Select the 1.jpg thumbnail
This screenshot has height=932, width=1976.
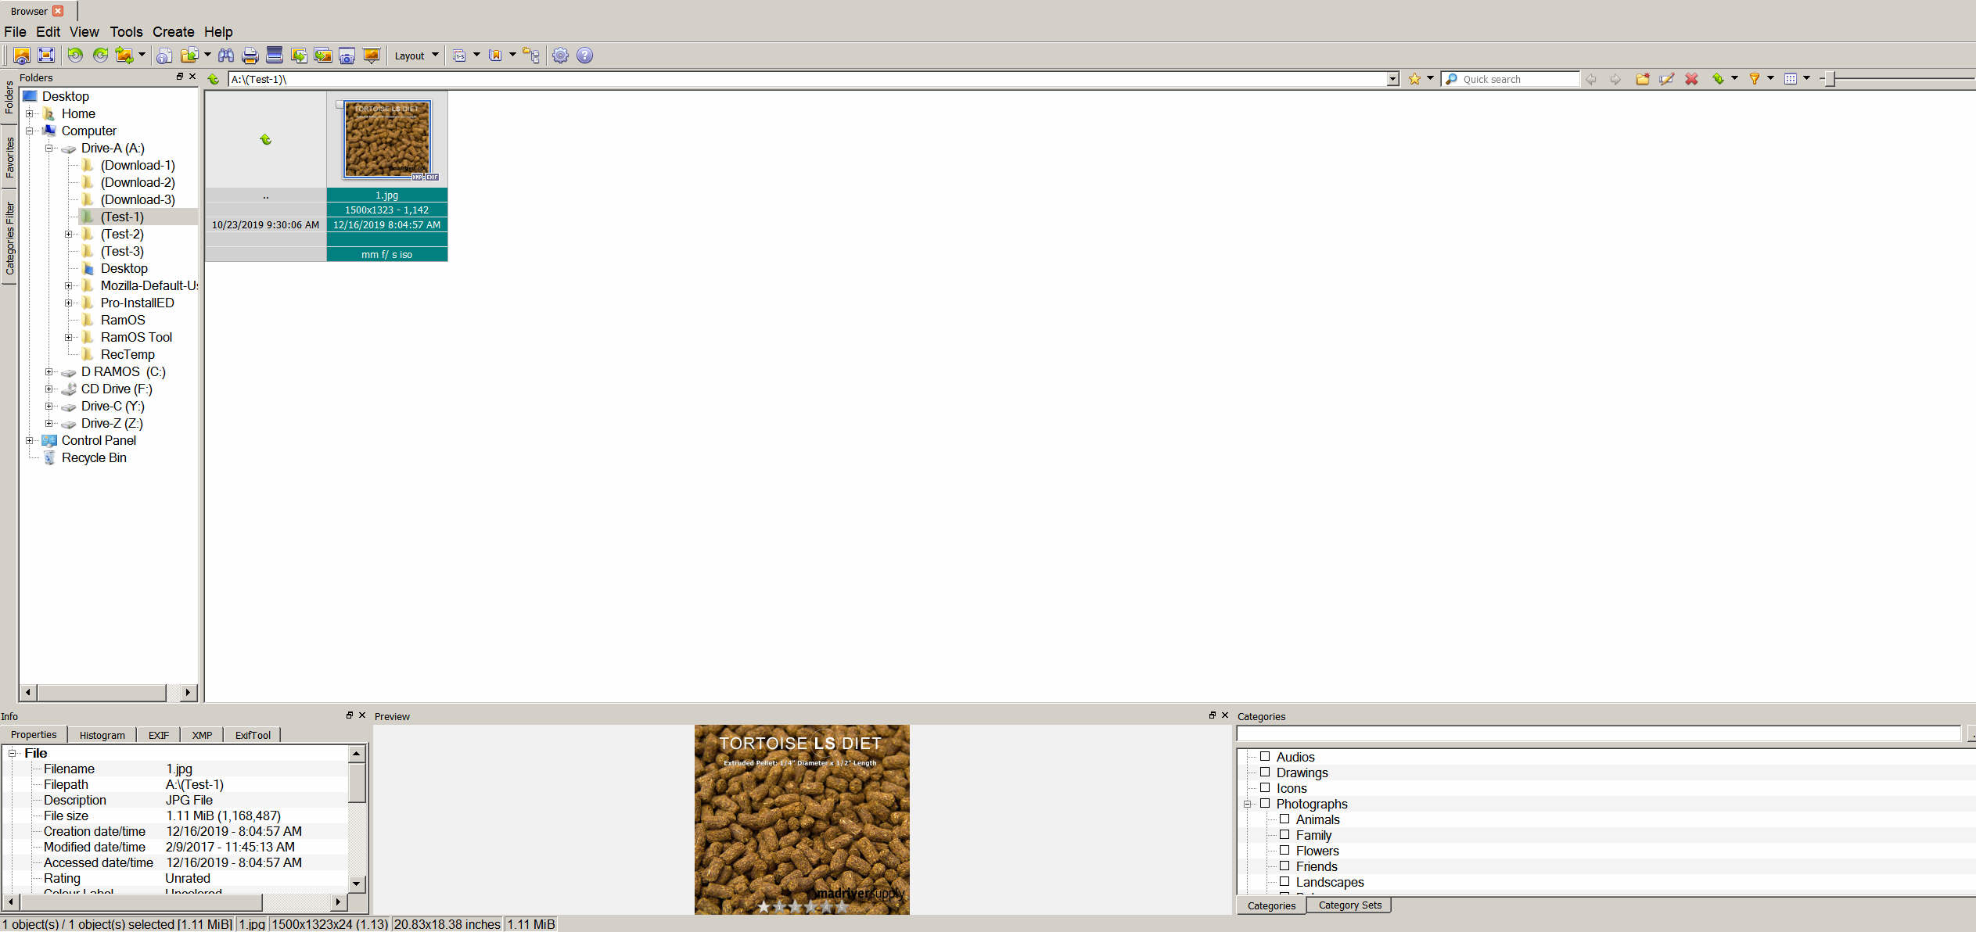click(x=387, y=140)
